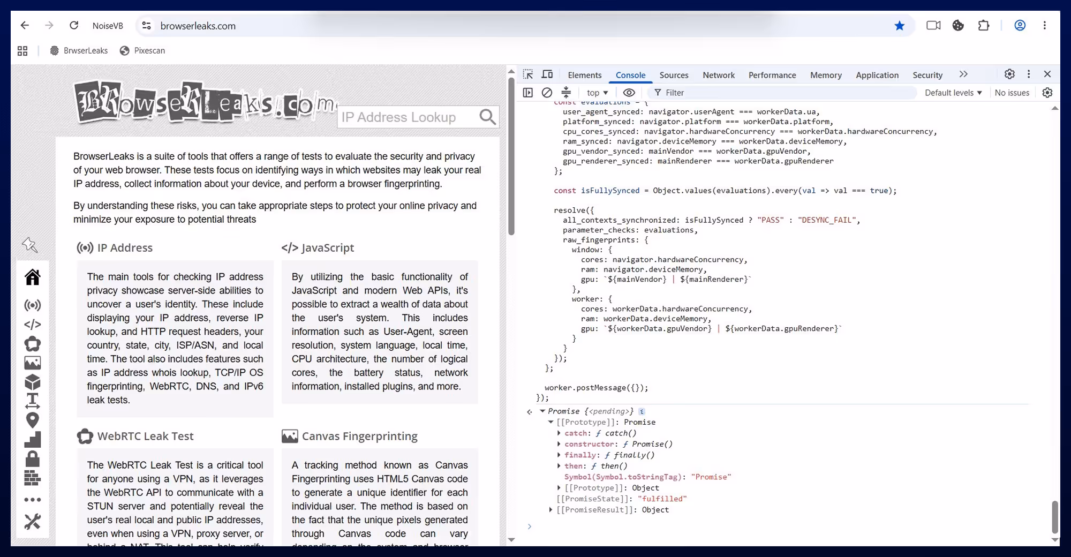
Task: Open the Memory tab
Action: pyautogui.click(x=826, y=75)
